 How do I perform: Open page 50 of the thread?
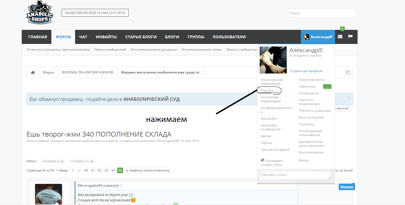click(86, 170)
